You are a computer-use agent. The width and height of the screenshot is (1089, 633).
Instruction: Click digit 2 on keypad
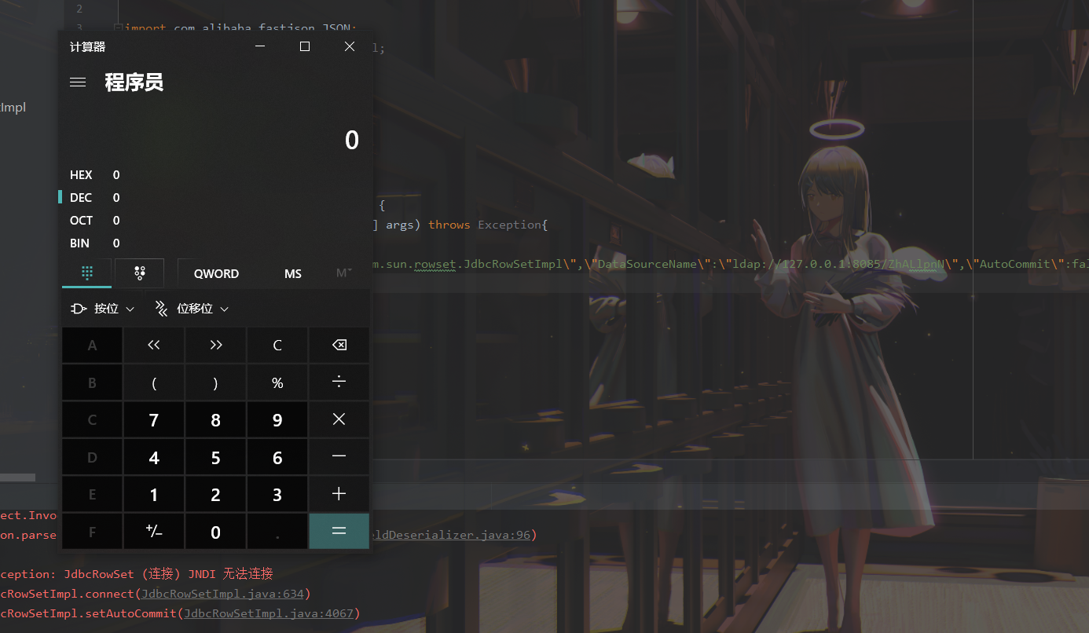click(216, 494)
